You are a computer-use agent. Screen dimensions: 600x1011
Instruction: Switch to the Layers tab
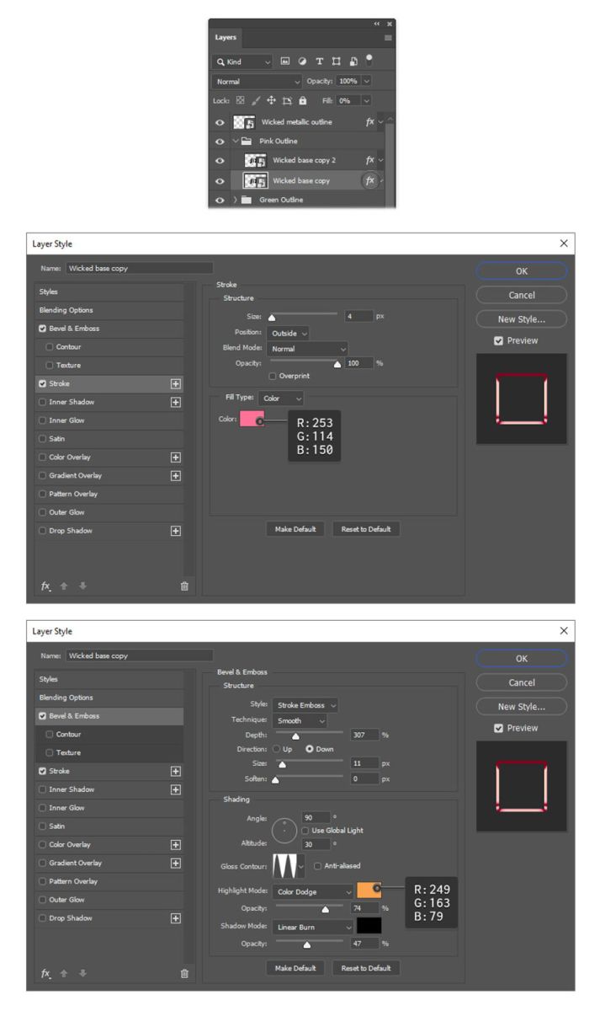[226, 38]
